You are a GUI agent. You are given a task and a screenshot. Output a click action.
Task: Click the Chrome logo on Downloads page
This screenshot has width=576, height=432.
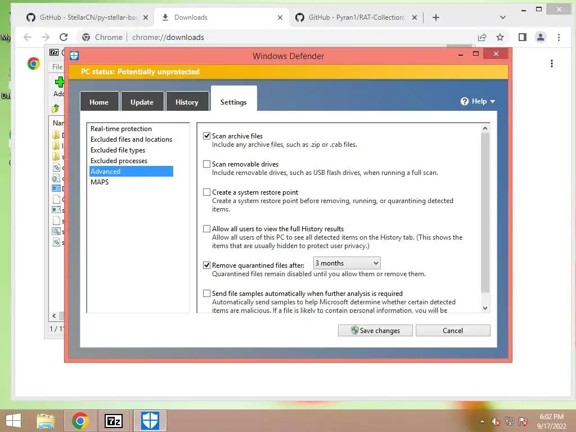pos(33,64)
